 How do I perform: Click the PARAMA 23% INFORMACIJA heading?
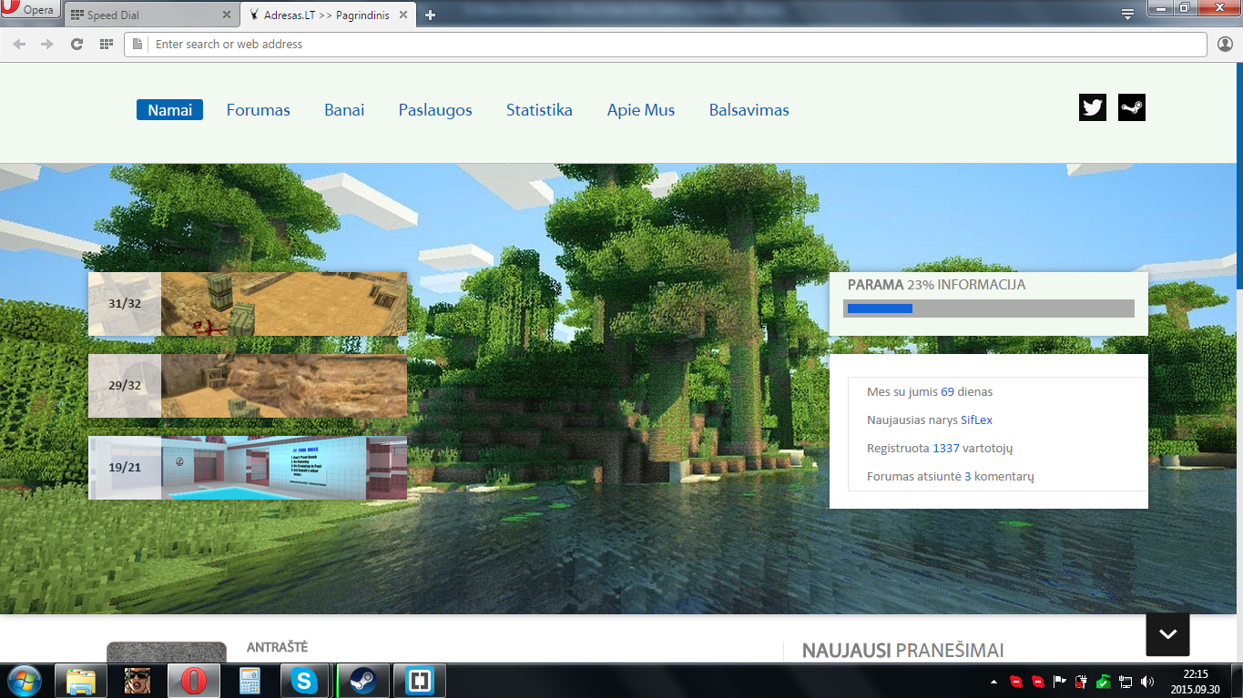(x=936, y=285)
